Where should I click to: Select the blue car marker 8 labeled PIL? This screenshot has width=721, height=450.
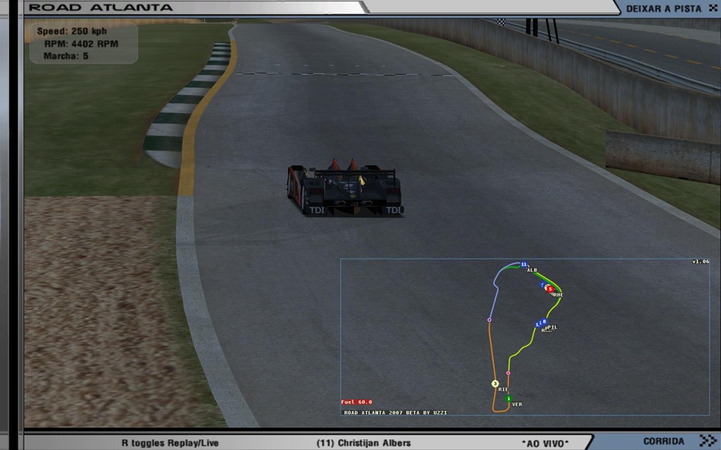click(544, 322)
